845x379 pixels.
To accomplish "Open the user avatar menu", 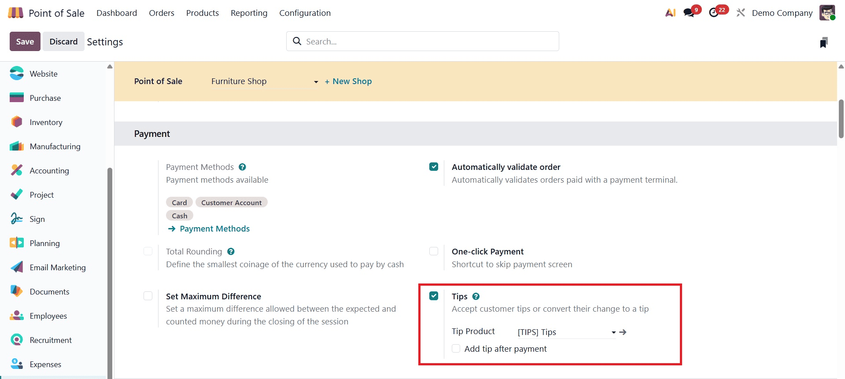I will pyautogui.click(x=827, y=13).
